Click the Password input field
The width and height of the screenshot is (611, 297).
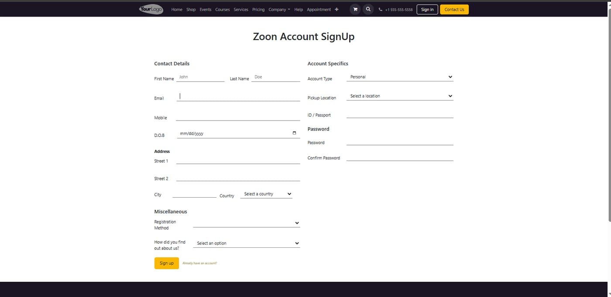point(400,141)
